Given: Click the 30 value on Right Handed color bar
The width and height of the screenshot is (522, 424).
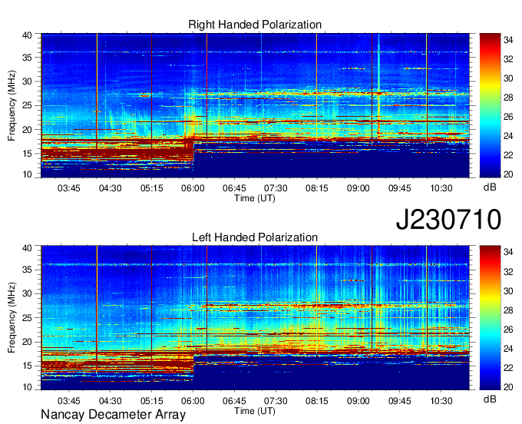Looking at the screenshot, I should point(508,78).
